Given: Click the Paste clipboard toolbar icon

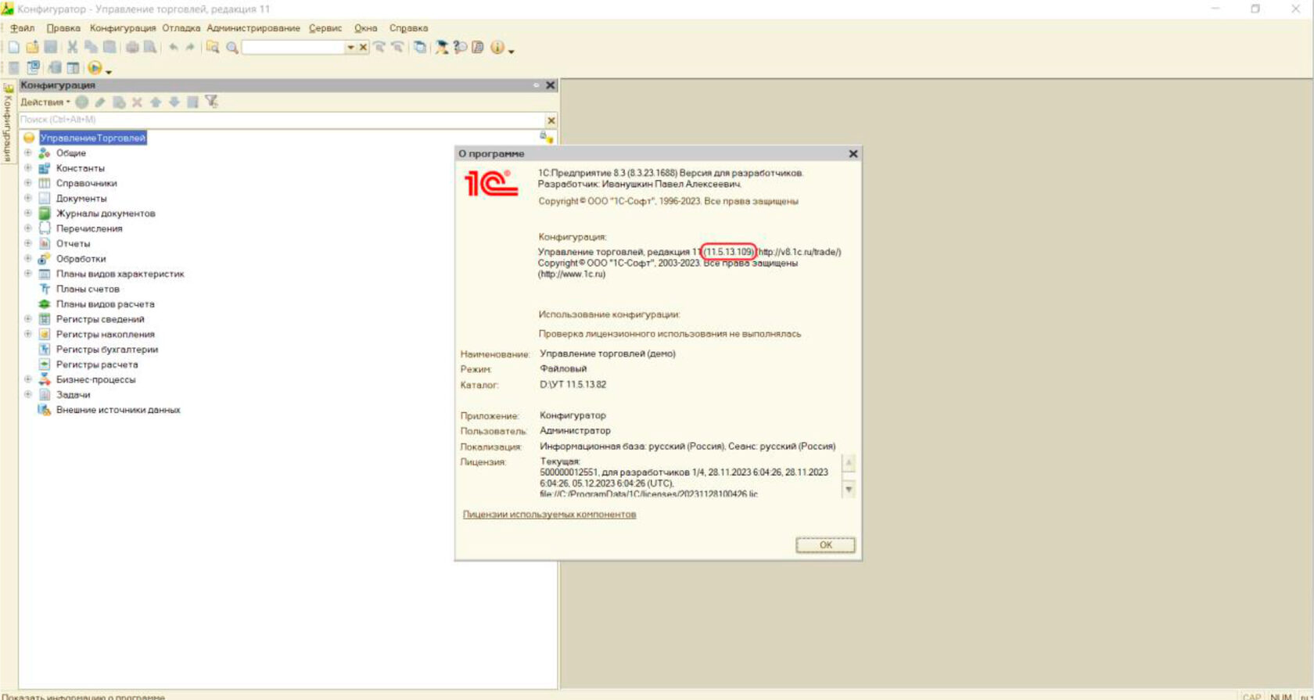Looking at the screenshot, I should click(x=109, y=48).
